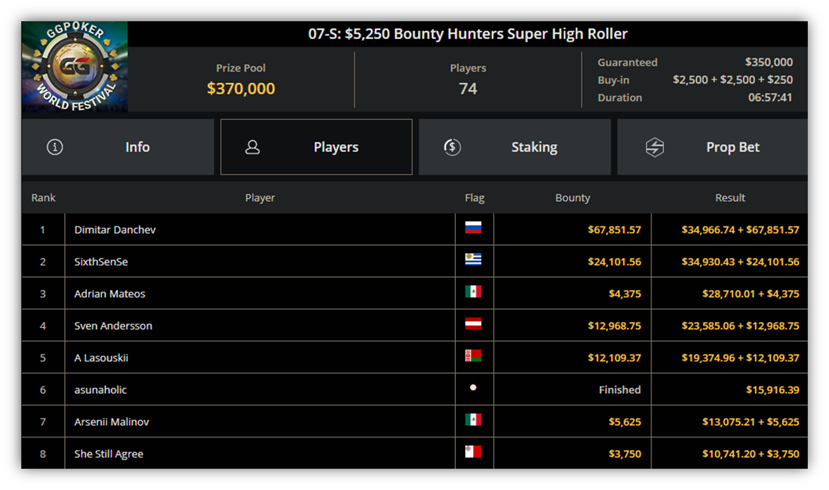Click the Staking dollar coin icon

[452, 147]
